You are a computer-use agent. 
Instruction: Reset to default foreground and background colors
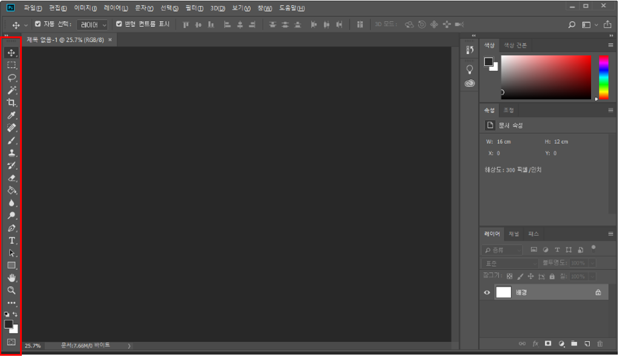coord(7,315)
